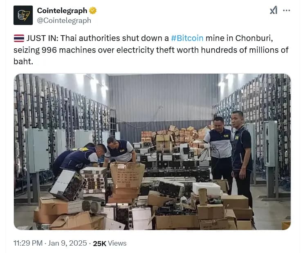The height and width of the screenshot is (253, 305).
Task: View the 25K Views analytics
Action: tap(110, 243)
